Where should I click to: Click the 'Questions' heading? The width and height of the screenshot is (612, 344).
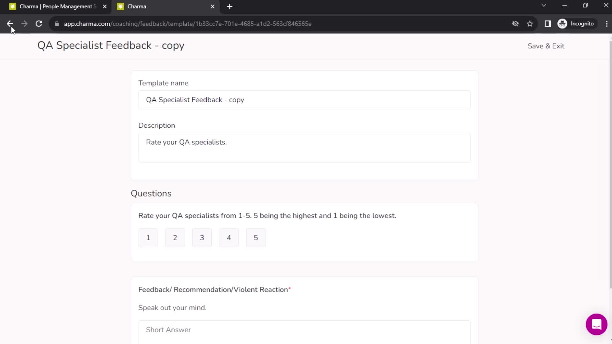(151, 193)
